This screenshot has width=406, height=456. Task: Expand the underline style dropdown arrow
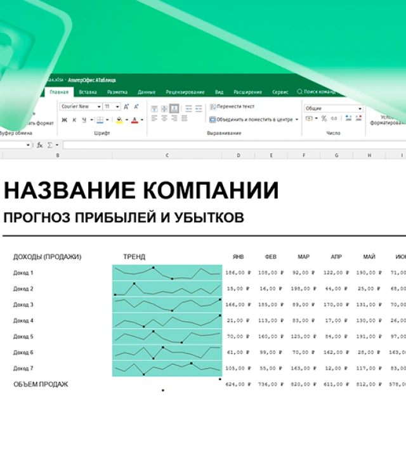click(x=91, y=120)
